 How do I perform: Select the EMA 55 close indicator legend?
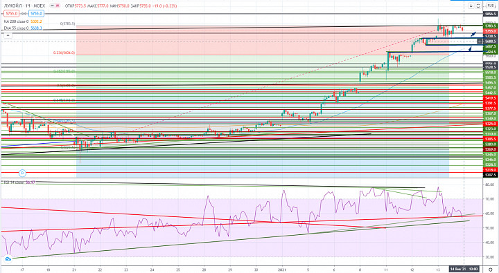coord(23,28)
